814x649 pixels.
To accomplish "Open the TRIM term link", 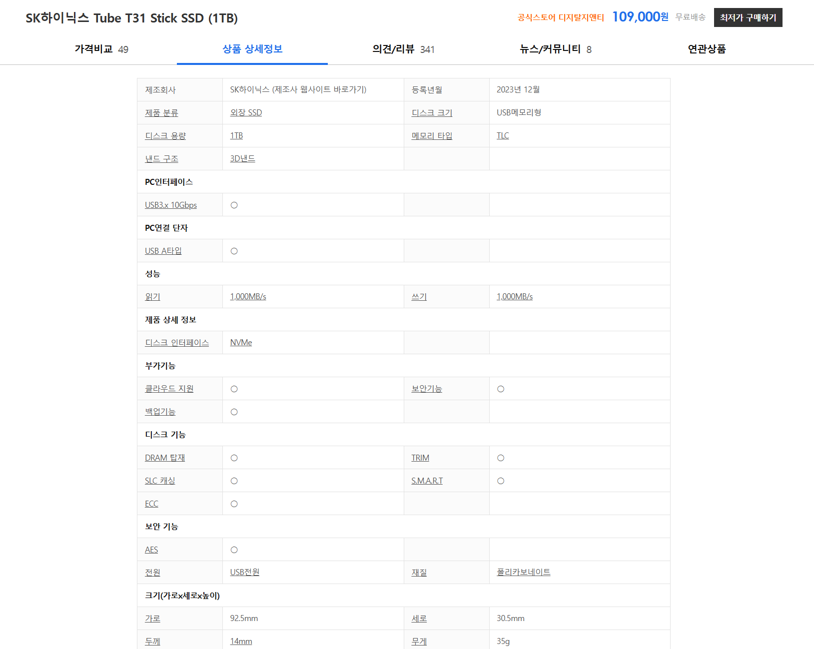I will (420, 458).
